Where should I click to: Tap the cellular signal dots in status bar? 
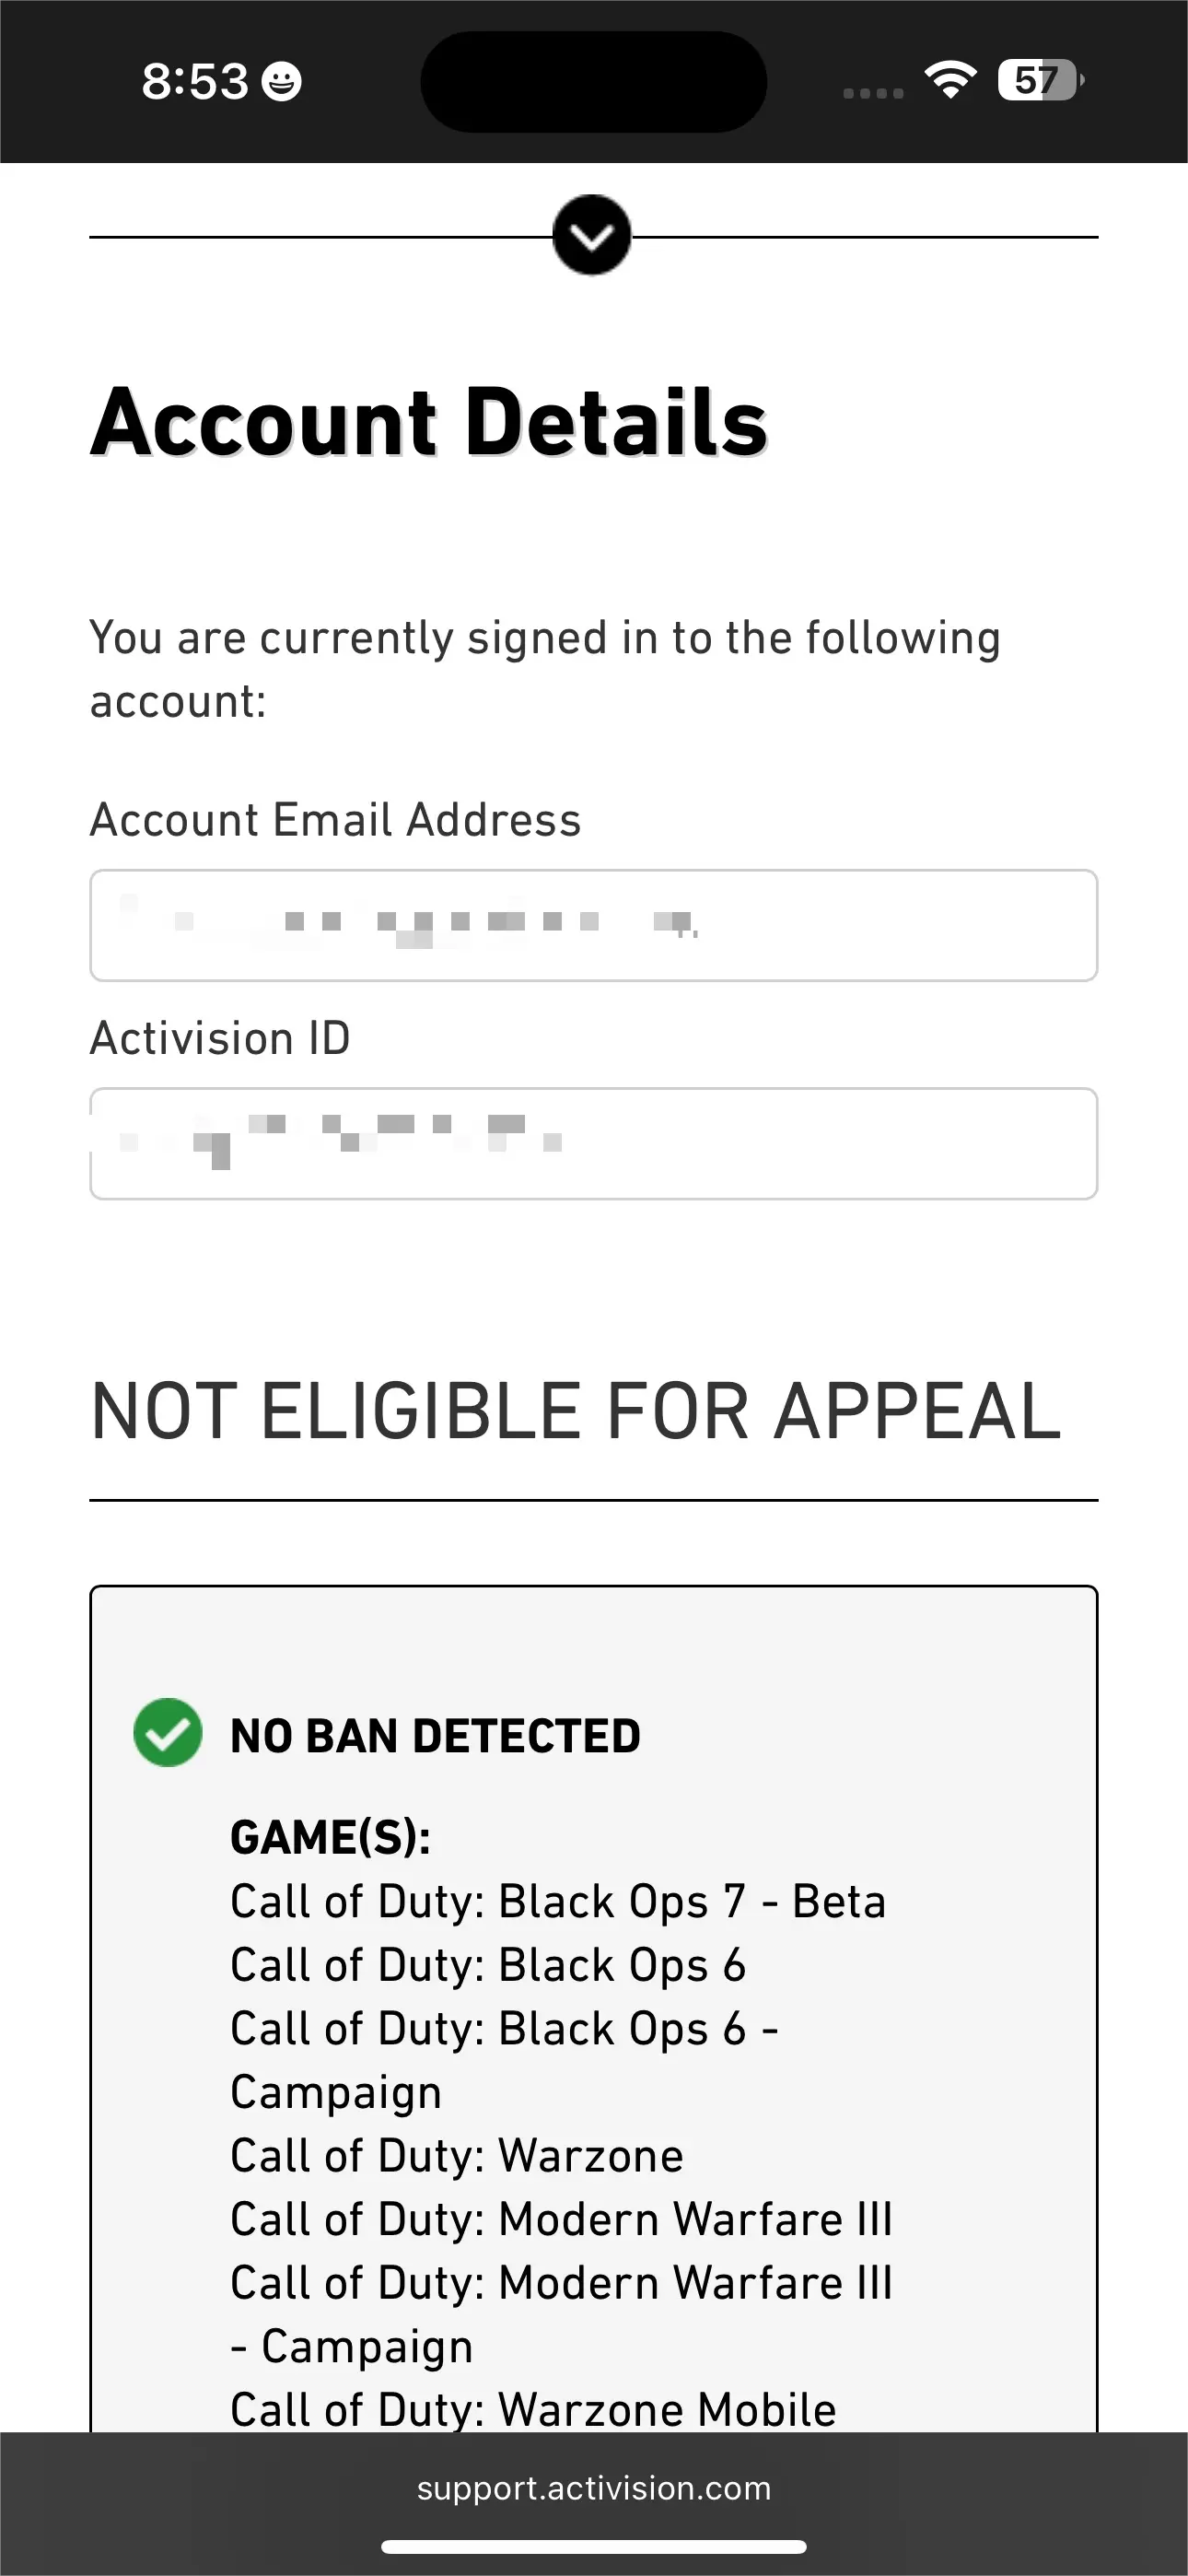(x=873, y=93)
